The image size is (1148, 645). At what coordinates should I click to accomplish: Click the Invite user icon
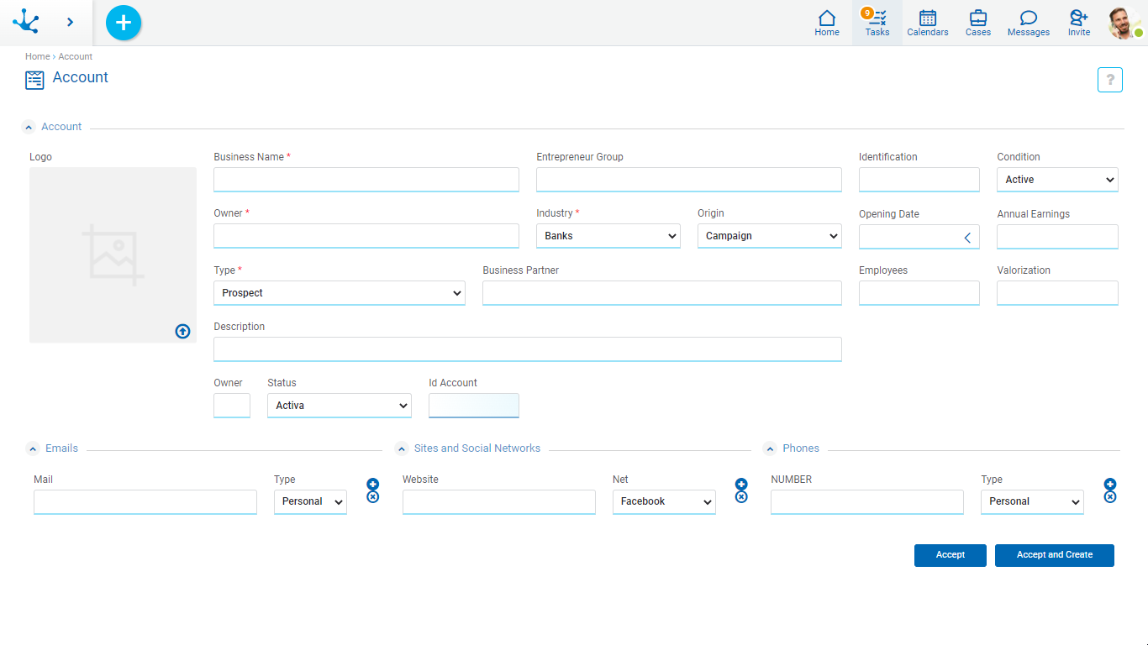[x=1079, y=23]
